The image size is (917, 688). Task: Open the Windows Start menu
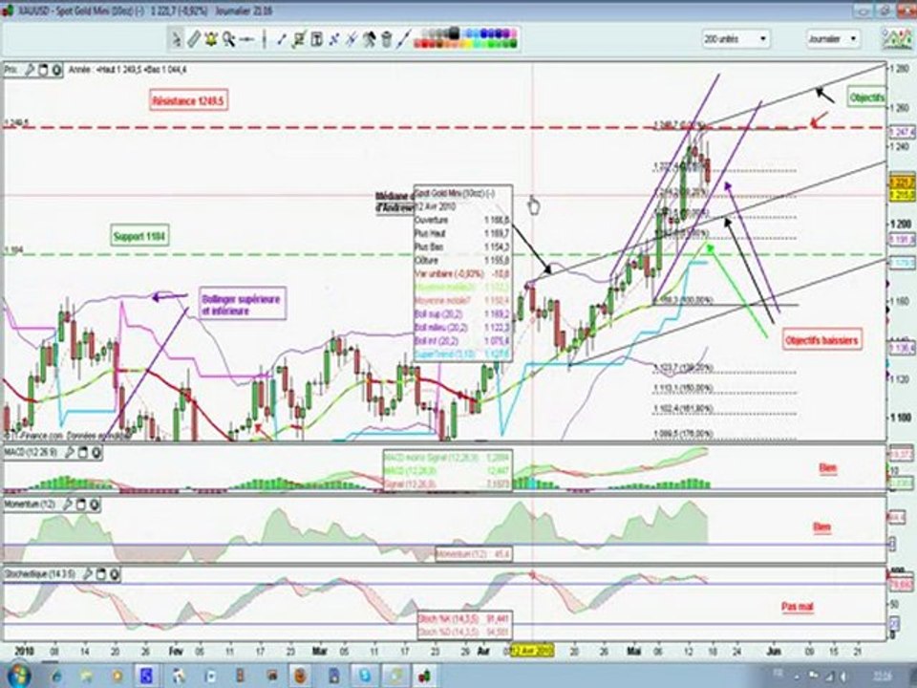coord(19,675)
